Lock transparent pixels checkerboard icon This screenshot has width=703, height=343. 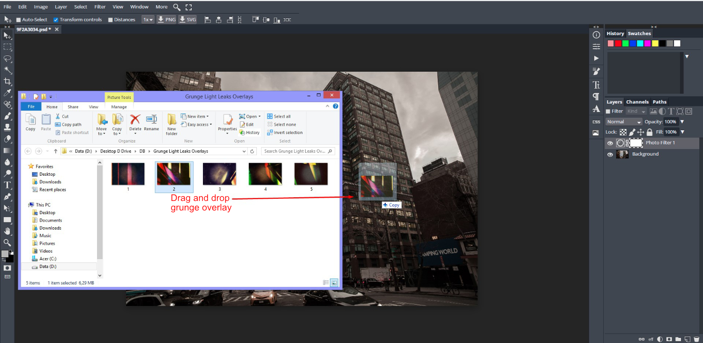[x=623, y=132]
